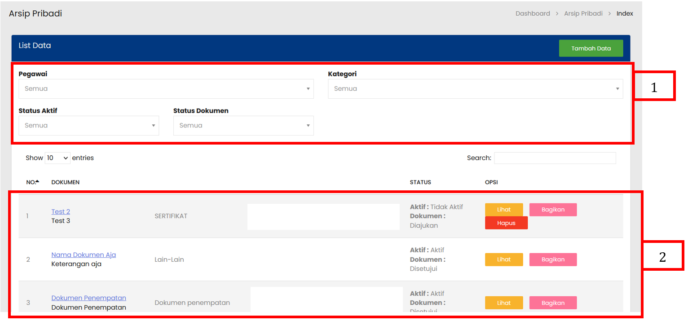
Task: Share Dokumen Penempatan using Bagikan
Action: [x=553, y=303]
